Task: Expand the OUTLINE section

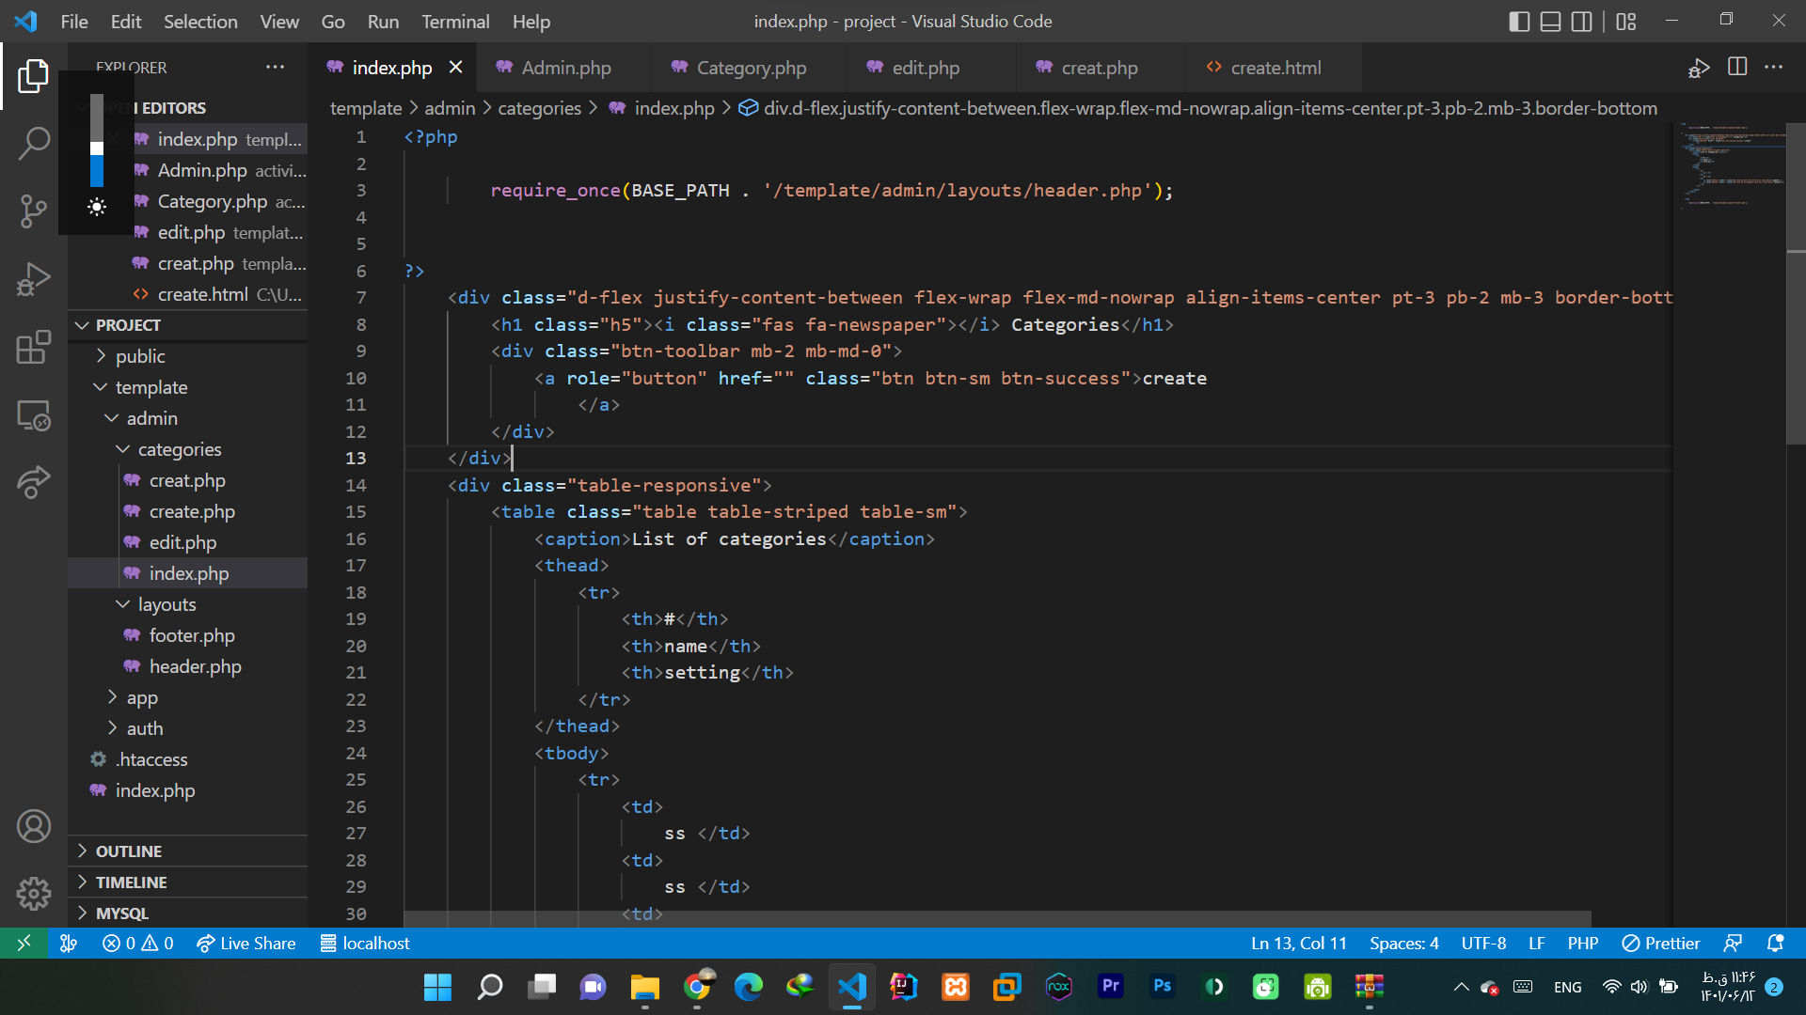Action: tap(129, 851)
